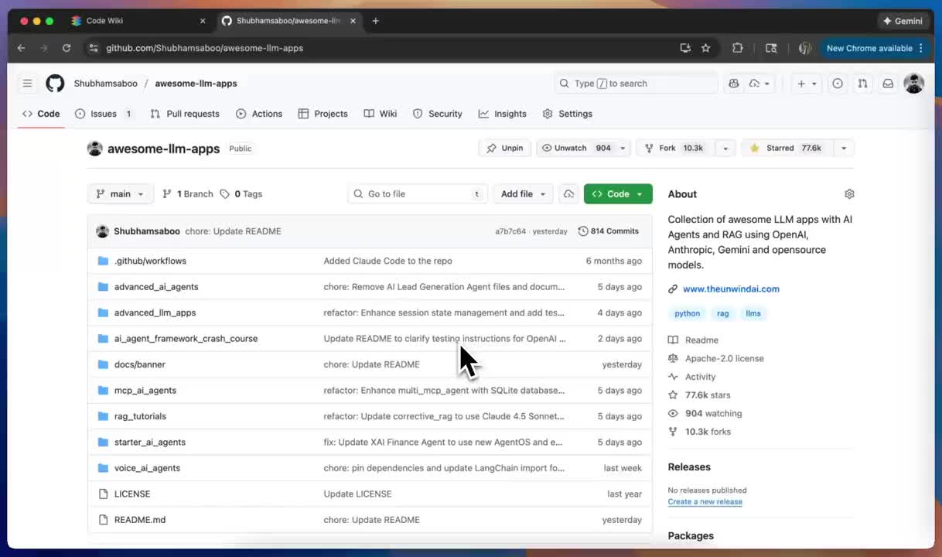This screenshot has height=557, width=942.
Task: Open the rag_tutorials folder
Action: pos(140,416)
